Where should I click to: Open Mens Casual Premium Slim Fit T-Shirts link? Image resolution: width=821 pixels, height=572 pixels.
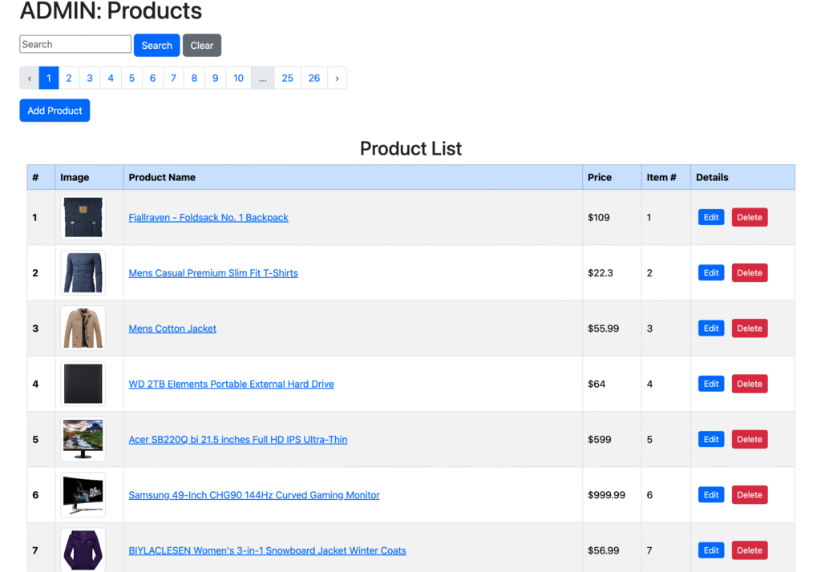(x=213, y=273)
